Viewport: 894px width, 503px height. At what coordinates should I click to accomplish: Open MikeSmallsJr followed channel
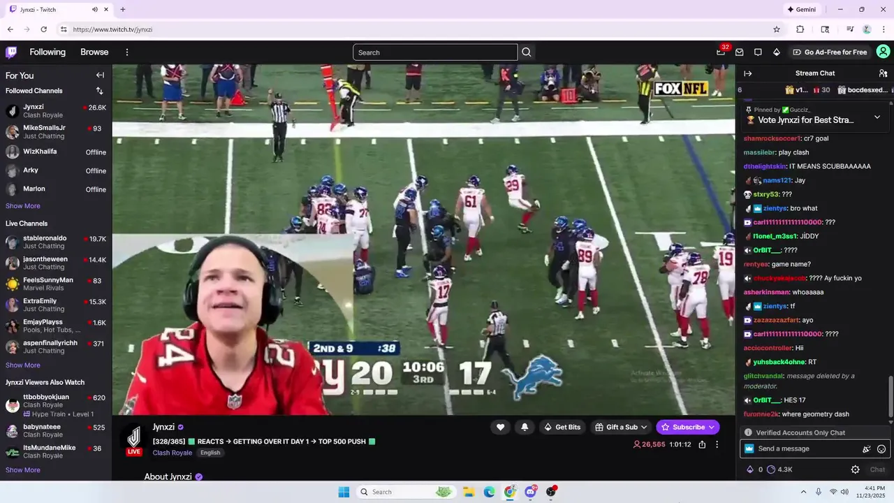click(x=56, y=132)
